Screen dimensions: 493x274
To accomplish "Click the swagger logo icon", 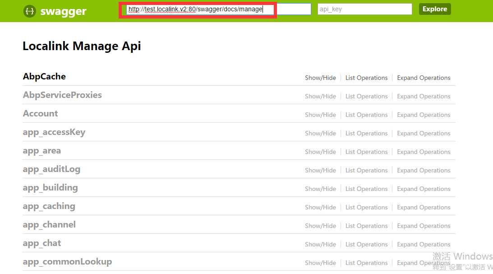I will [30, 11].
